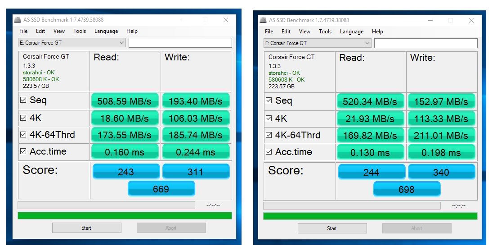Close the E: drive benchmark window
This screenshot has height=251, width=497.
tap(226, 20)
